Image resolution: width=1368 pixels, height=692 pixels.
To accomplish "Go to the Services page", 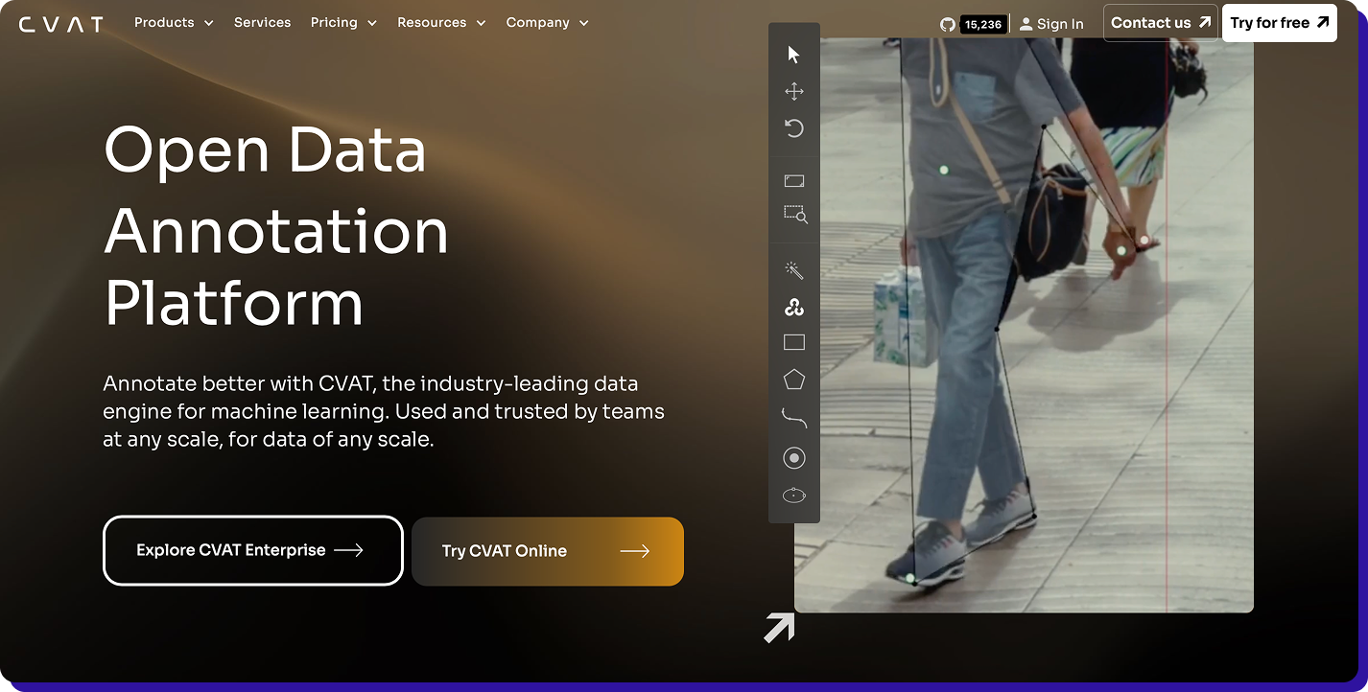I will click(262, 22).
